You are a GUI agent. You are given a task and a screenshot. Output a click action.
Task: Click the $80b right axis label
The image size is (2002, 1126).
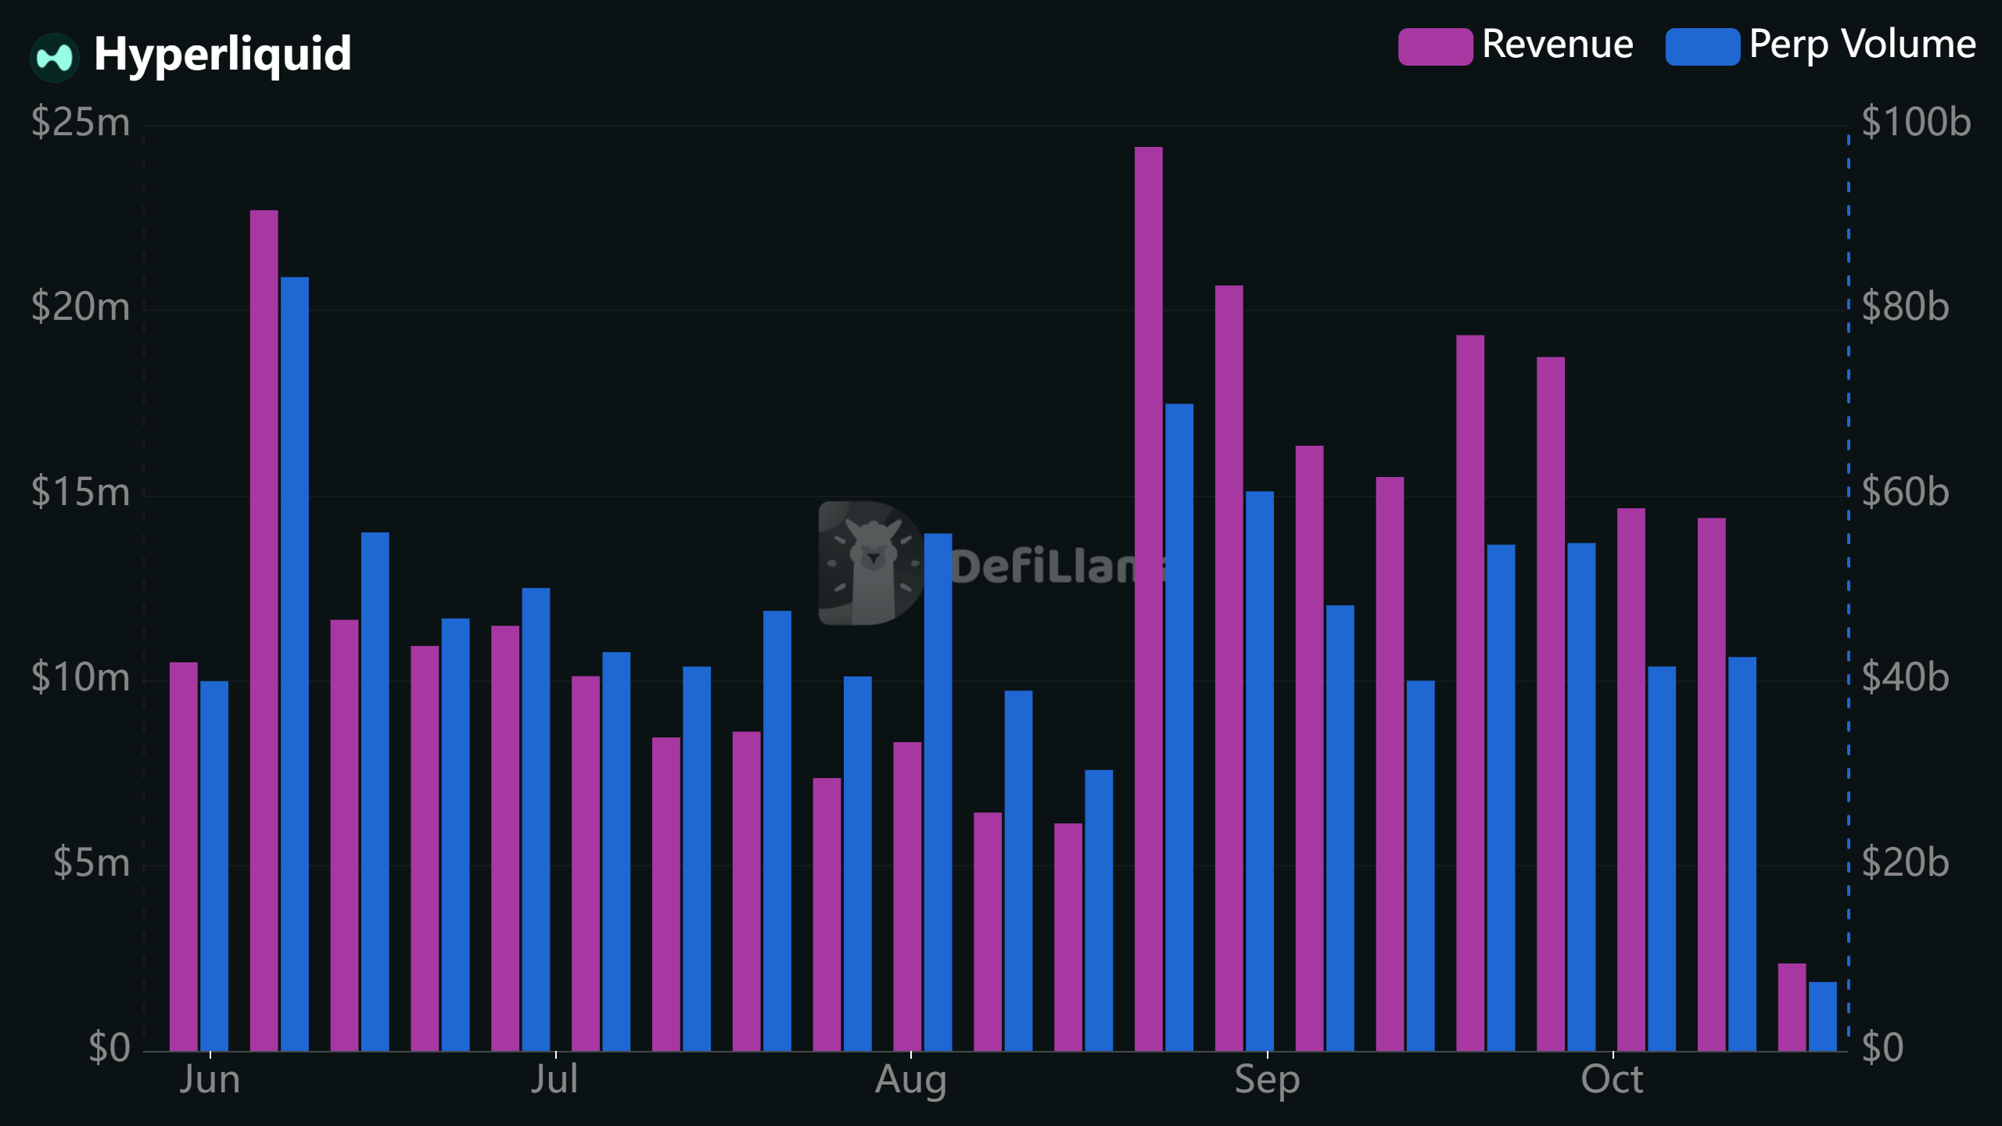pyautogui.click(x=1905, y=307)
